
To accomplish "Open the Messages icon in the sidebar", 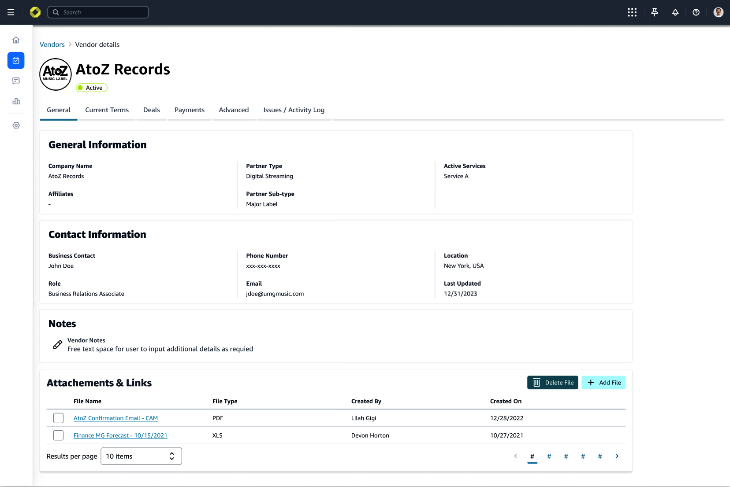I will click(x=16, y=81).
